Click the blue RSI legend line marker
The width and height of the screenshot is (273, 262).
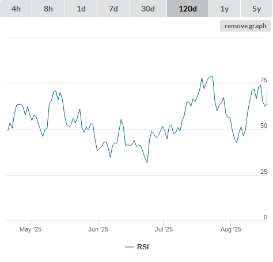(130, 247)
